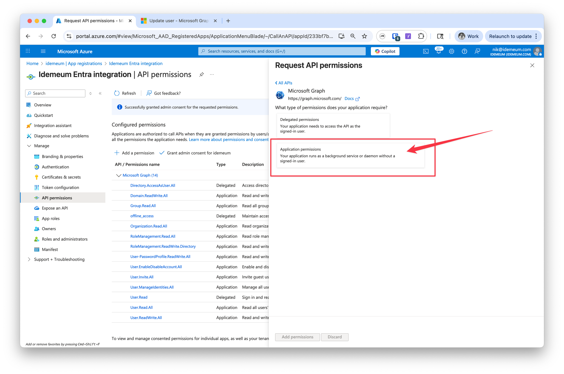Open Expose an API item
Screen dimensions: 564x374
pyautogui.click(x=55, y=208)
